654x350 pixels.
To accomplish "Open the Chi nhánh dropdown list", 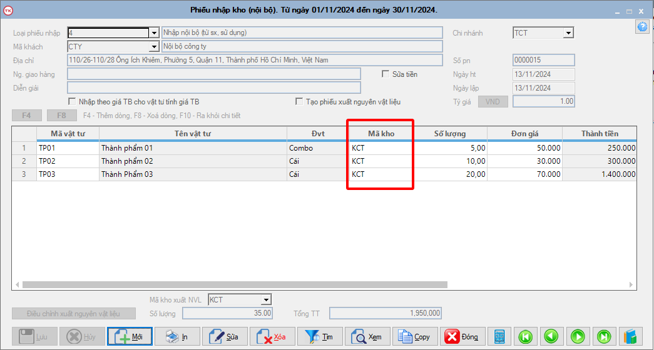I will [x=568, y=33].
